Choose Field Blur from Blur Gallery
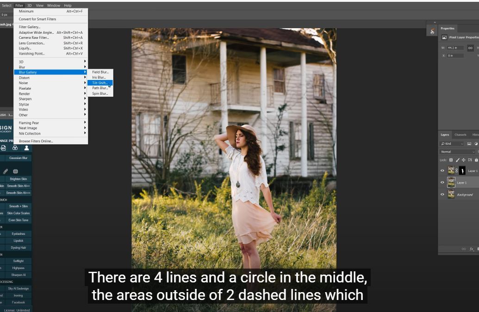Image resolution: width=479 pixels, height=312 pixels. (x=100, y=72)
